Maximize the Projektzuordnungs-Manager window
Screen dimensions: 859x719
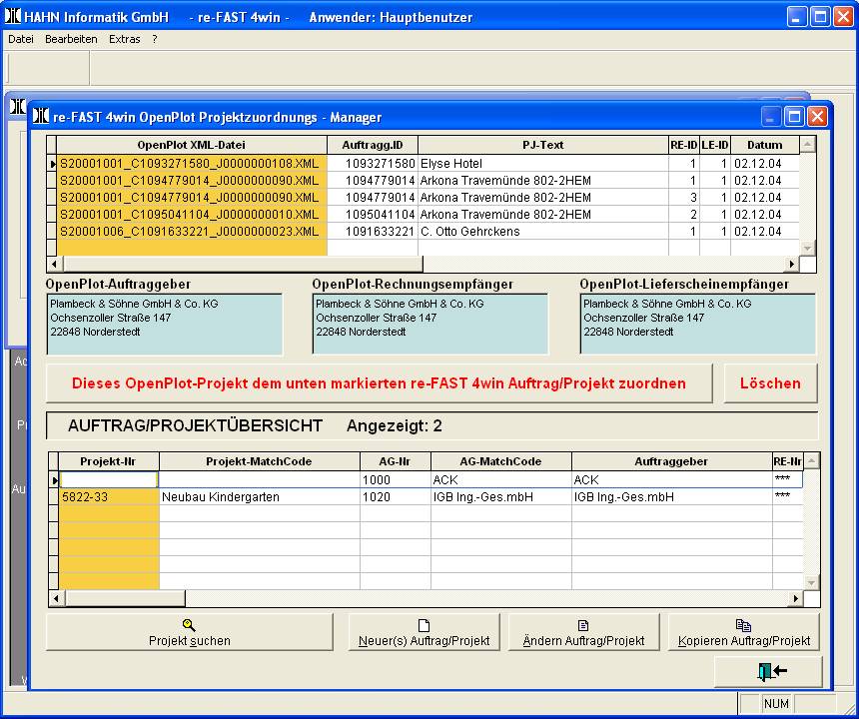[x=793, y=117]
